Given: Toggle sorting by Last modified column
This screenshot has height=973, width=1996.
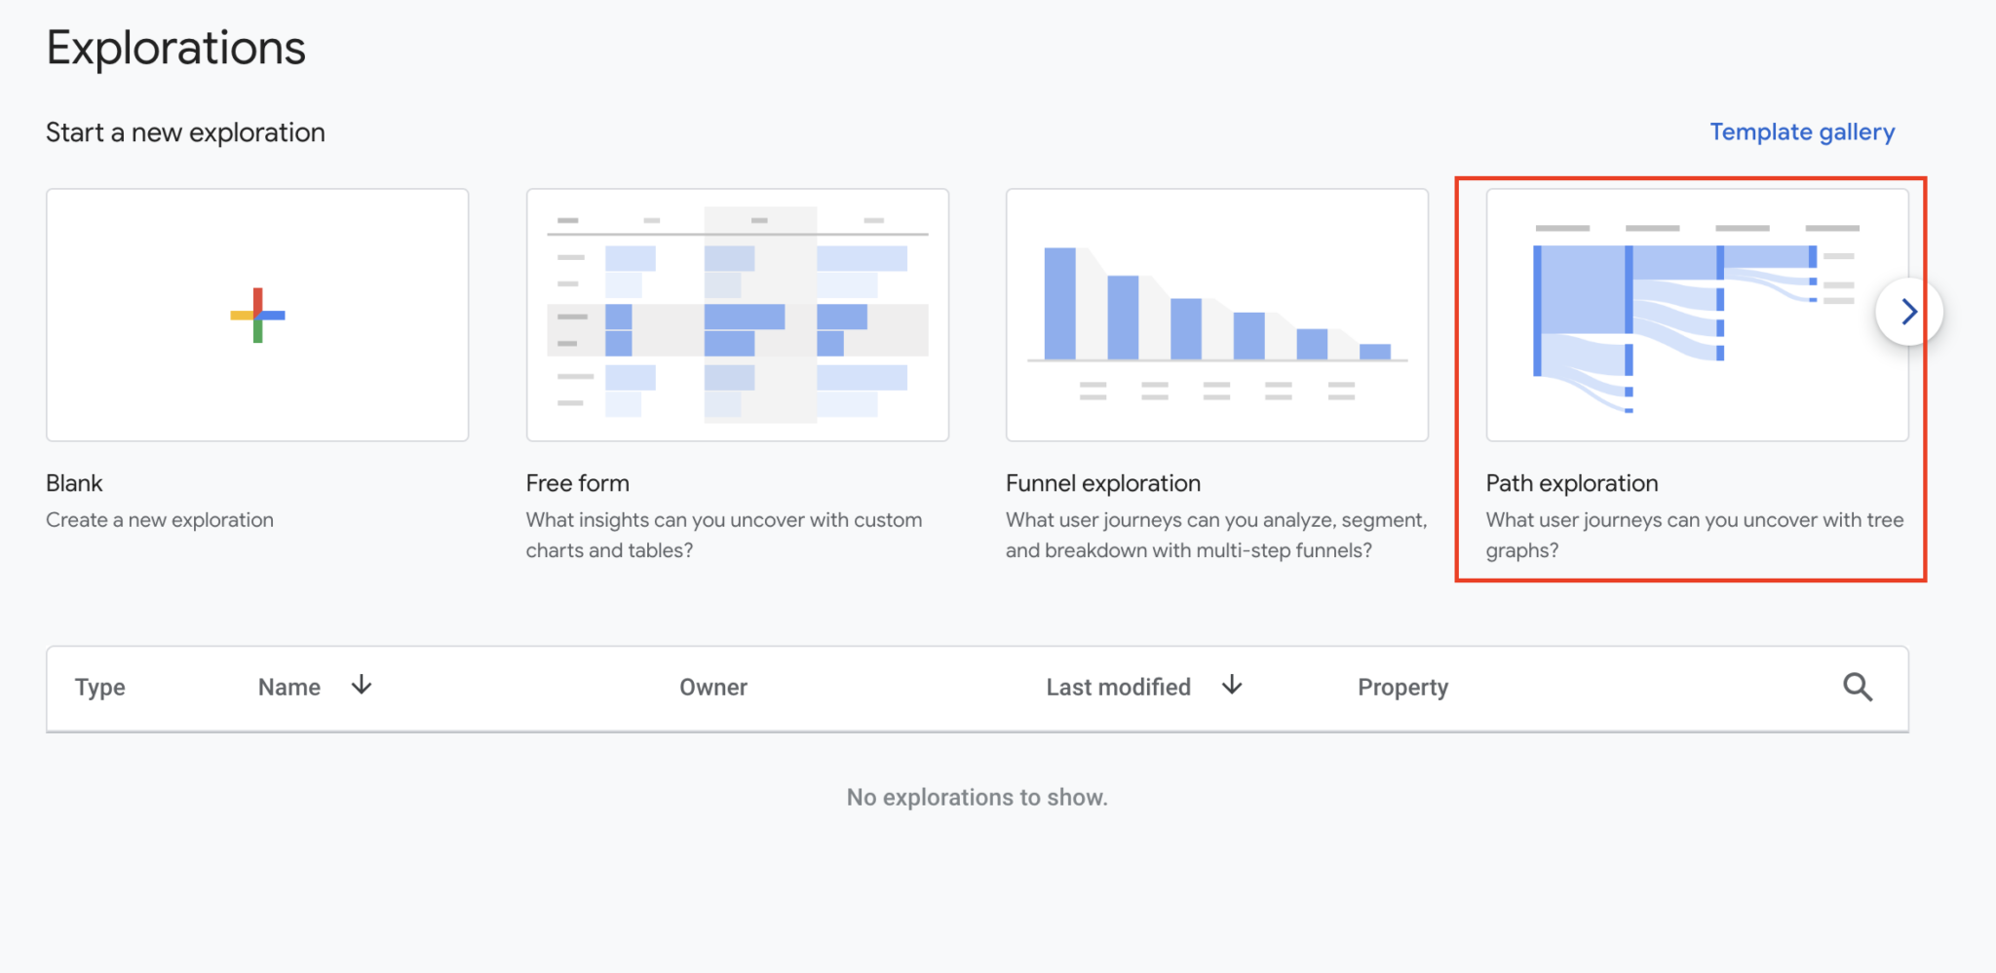Looking at the screenshot, I should pos(1119,686).
